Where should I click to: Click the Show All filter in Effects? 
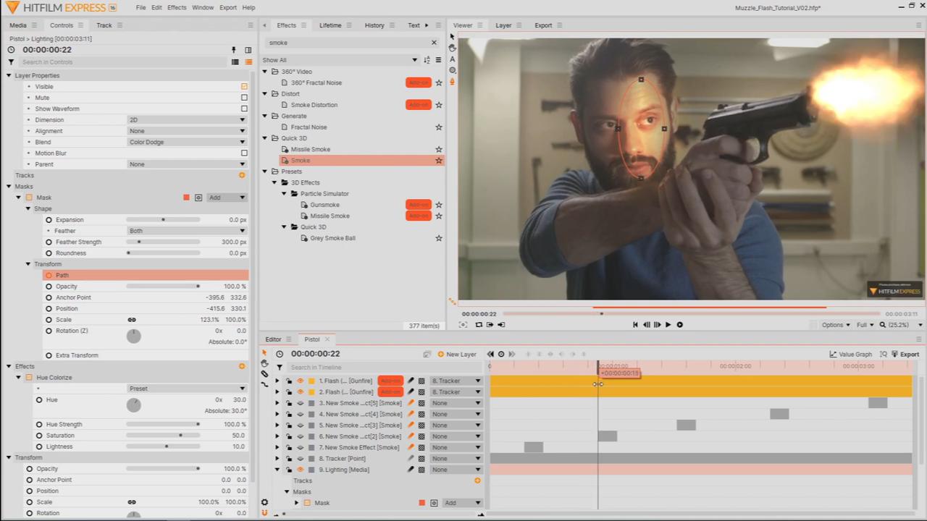340,60
